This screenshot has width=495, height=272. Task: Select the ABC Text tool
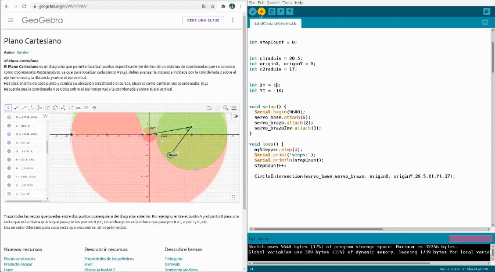pos(78,108)
